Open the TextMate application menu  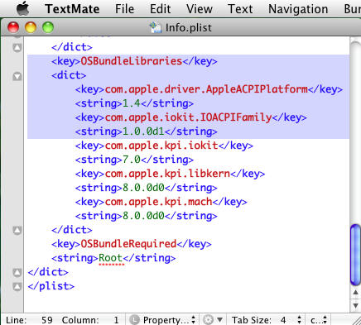(x=72, y=9)
